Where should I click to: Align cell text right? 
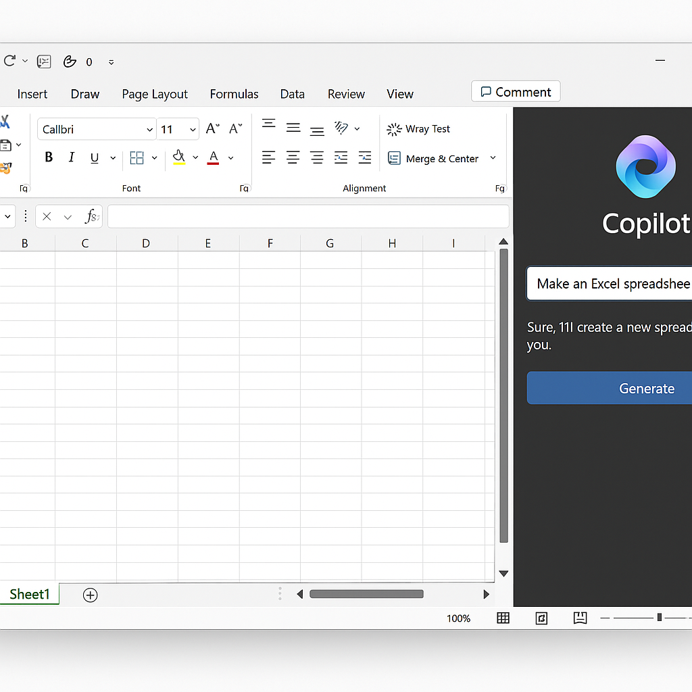[317, 157]
